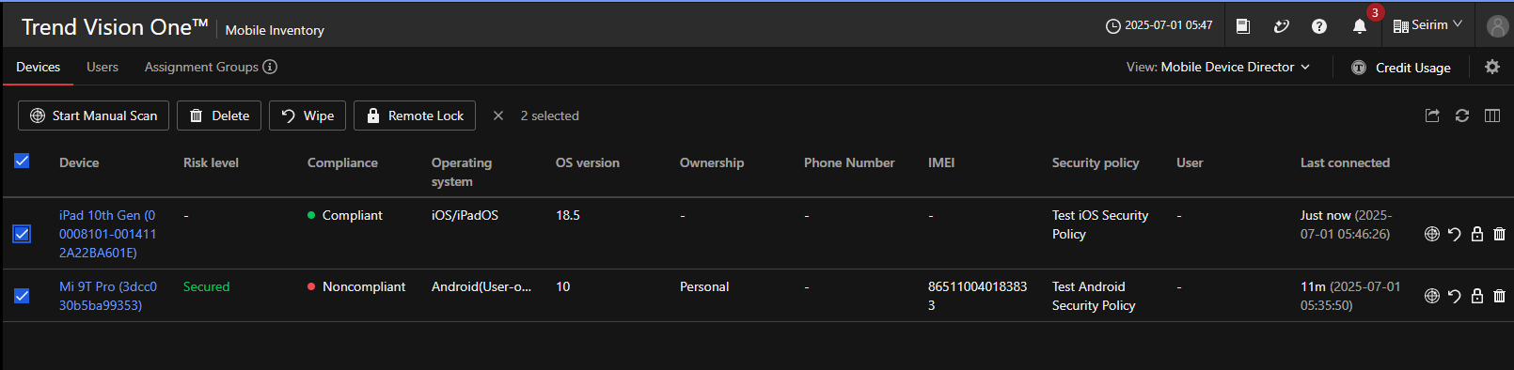Image resolution: width=1514 pixels, height=370 pixels.
Task: Click the Delete button in toolbar
Action: pyautogui.click(x=219, y=116)
